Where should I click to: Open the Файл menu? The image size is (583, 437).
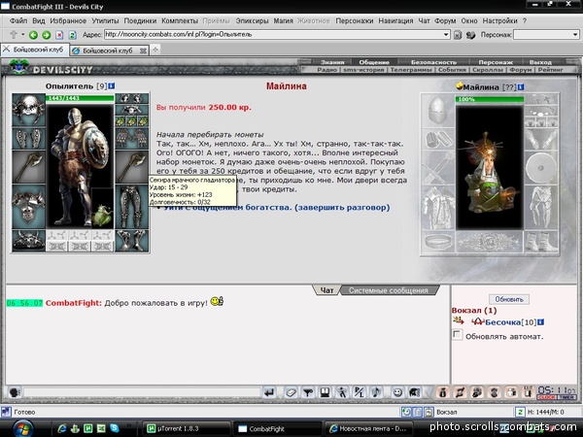click(18, 20)
